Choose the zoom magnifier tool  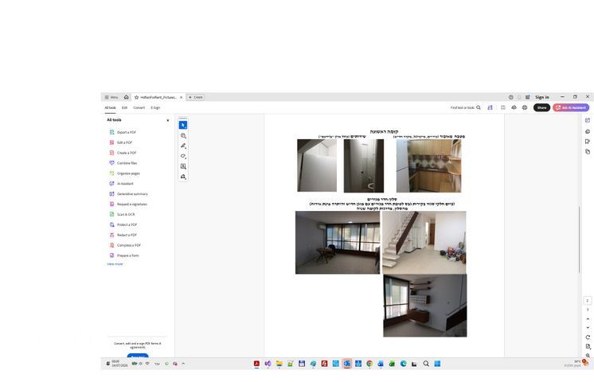pos(183,135)
